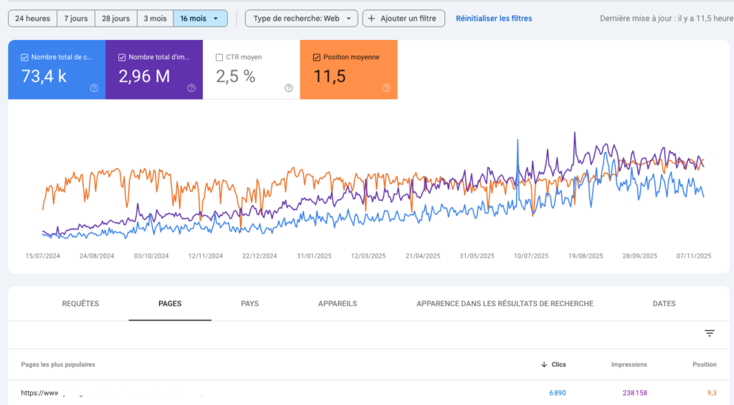Open the APPAREILS tab
This screenshot has width=734, height=405.
(337, 304)
